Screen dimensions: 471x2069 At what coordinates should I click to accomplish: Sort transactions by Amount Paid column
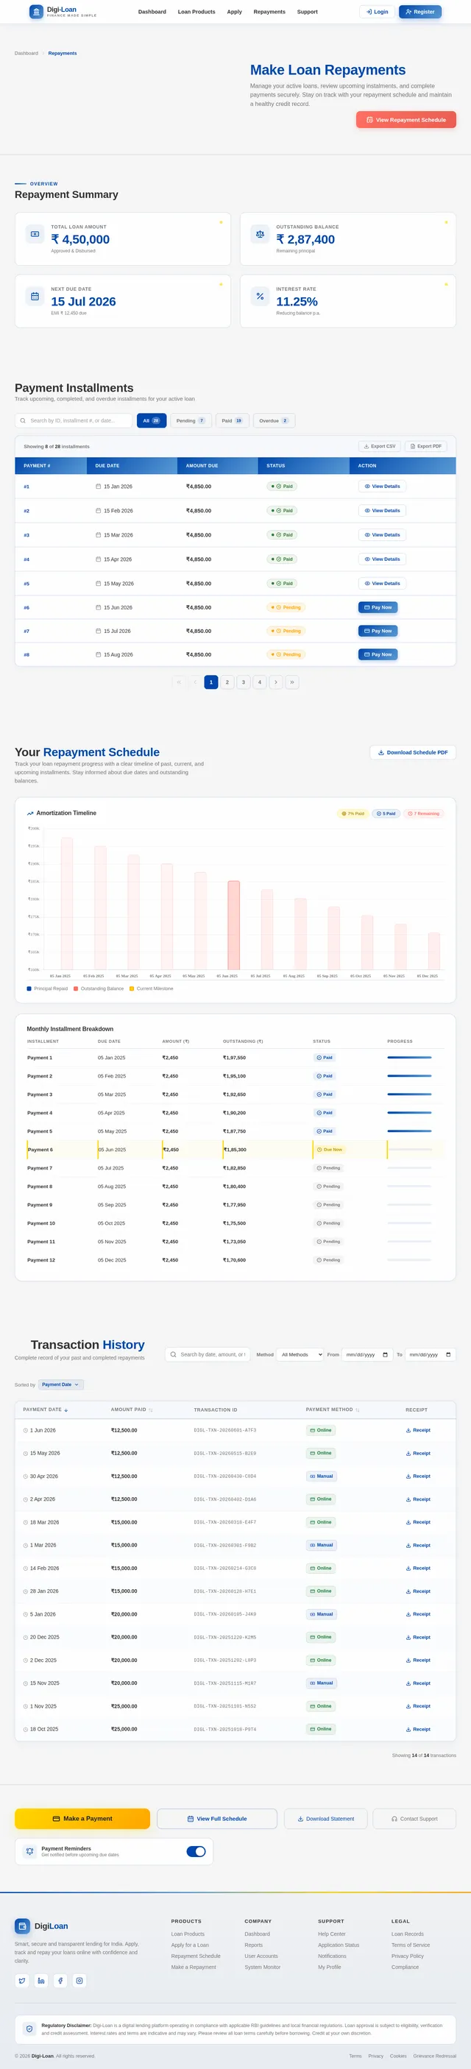pos(132,1410)
